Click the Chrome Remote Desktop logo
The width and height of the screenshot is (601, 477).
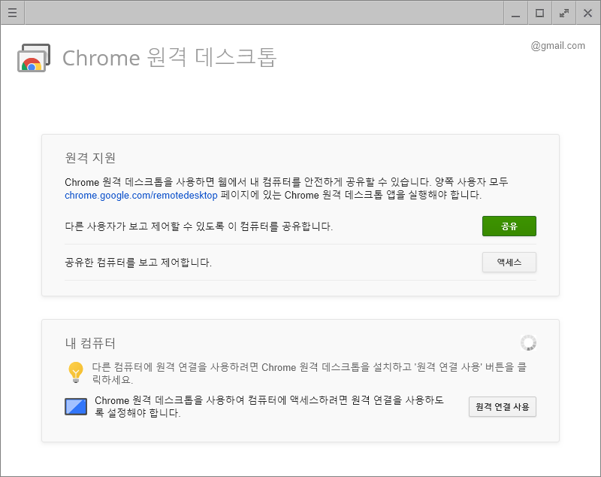pos(34,58)
